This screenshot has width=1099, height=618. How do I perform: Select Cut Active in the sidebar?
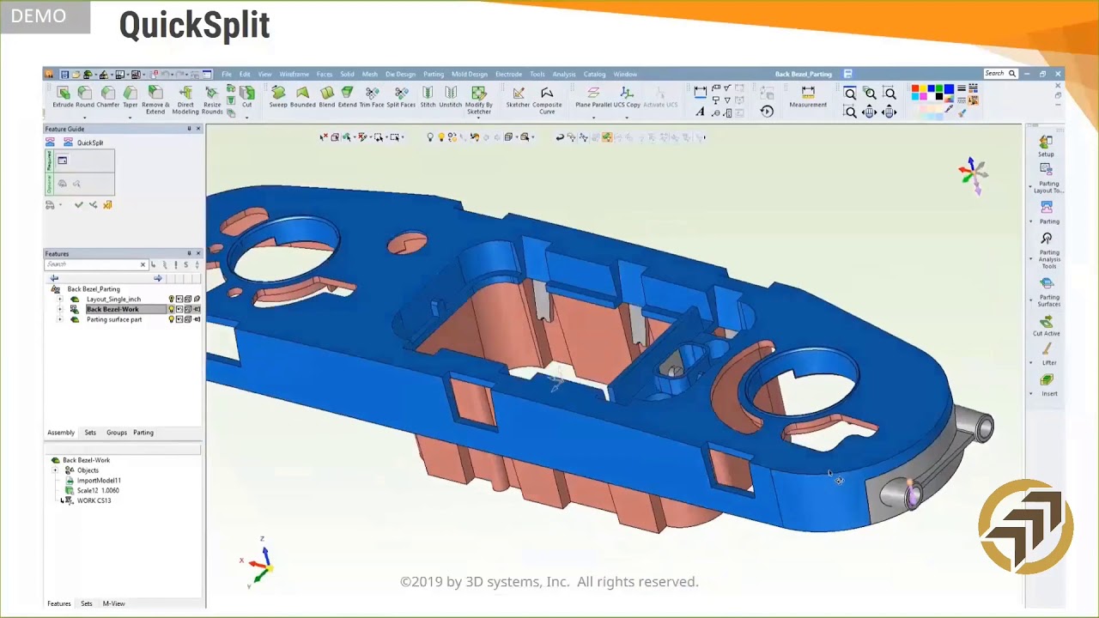coord(1046,325)
